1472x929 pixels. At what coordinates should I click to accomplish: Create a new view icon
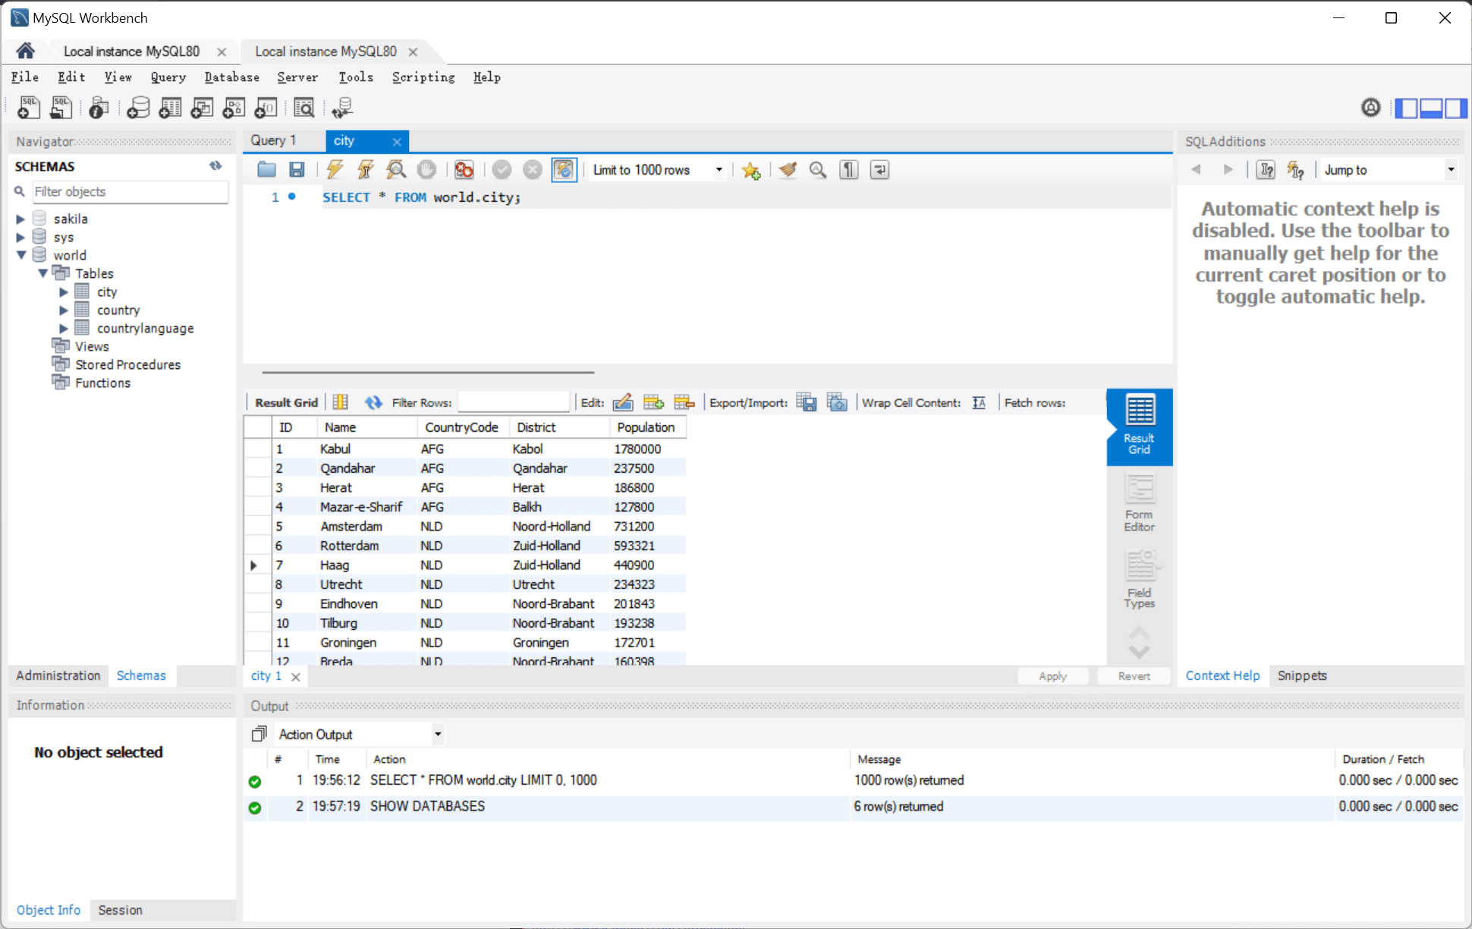(202, 108)
